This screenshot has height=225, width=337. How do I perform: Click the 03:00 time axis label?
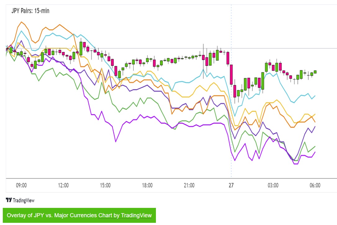(x=273, y=185)
